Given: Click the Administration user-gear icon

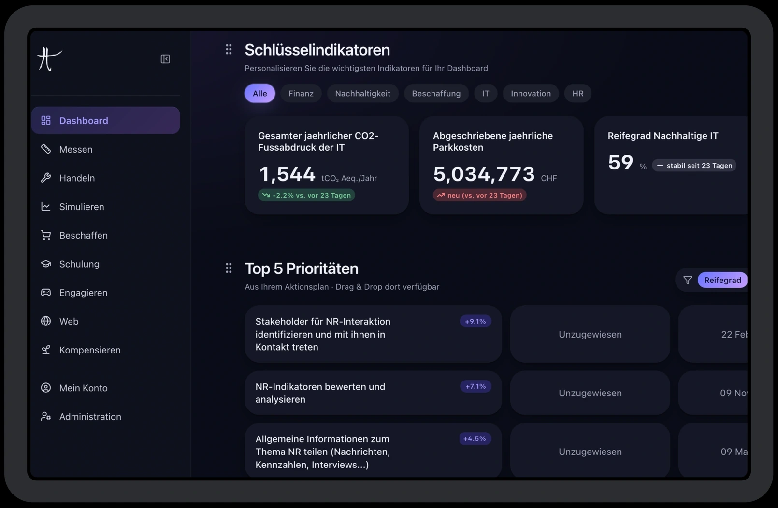Looking at the screenshot, I should point(46,416).
